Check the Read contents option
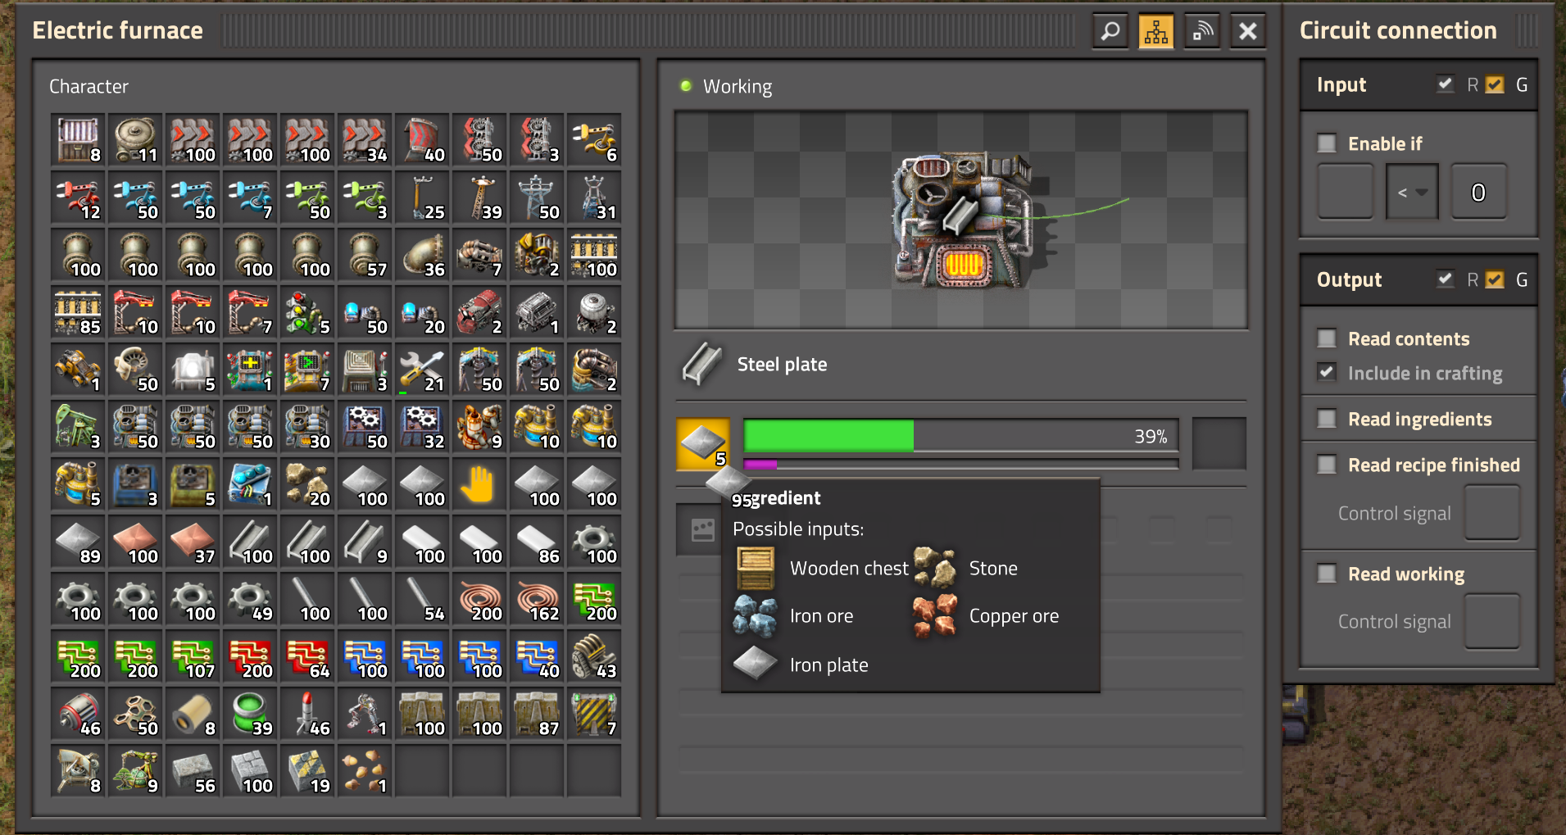The width and height of the screenshot is (1566, 835). pyautogui.click(x=1327, y=338)
